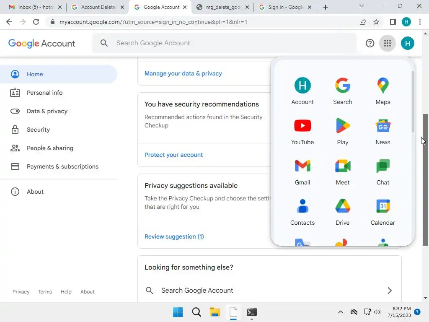
Task: Open the Privacy footer link
Action: point(21,292)
